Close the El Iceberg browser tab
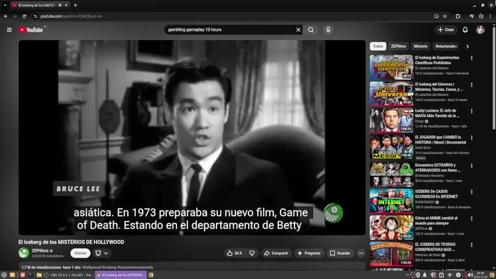 (x=66, y=5)
